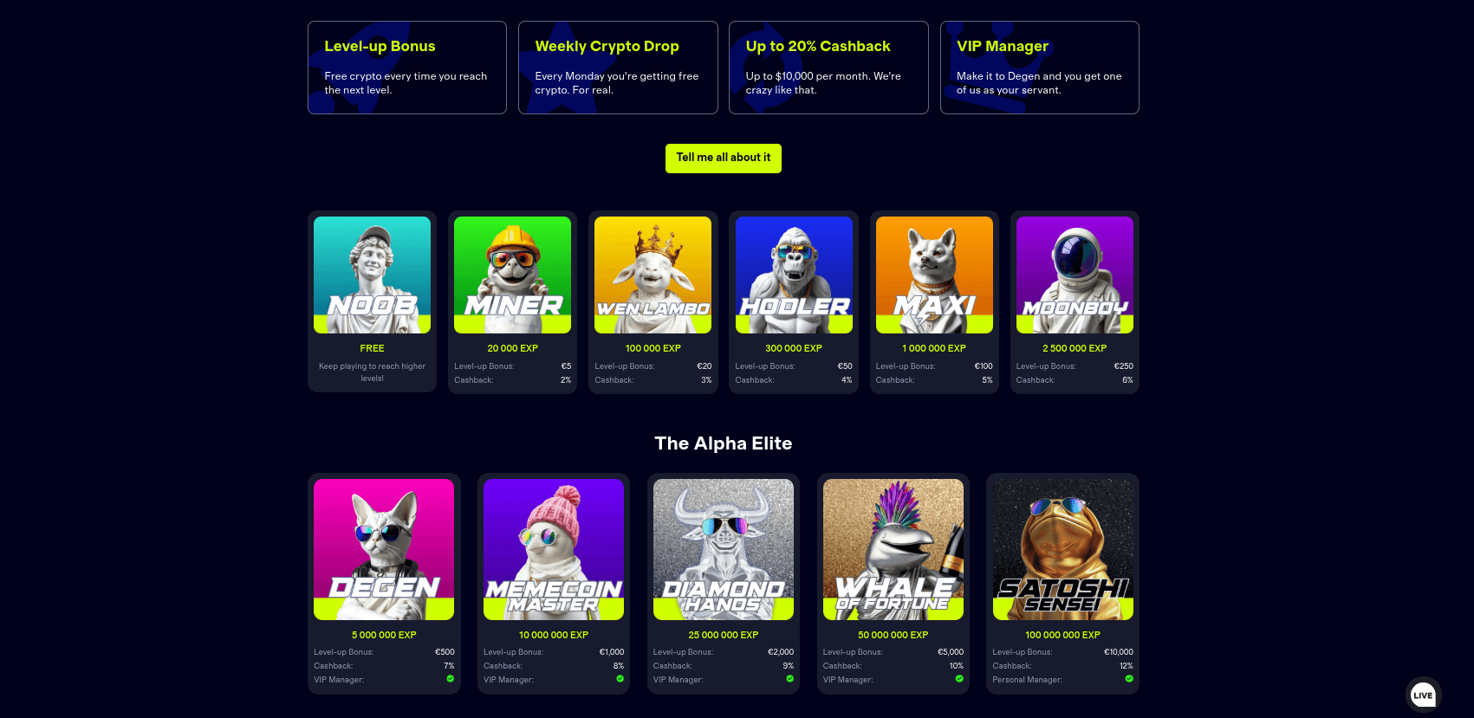Click the Maxi shiba dog image

[x=934, y=275]
